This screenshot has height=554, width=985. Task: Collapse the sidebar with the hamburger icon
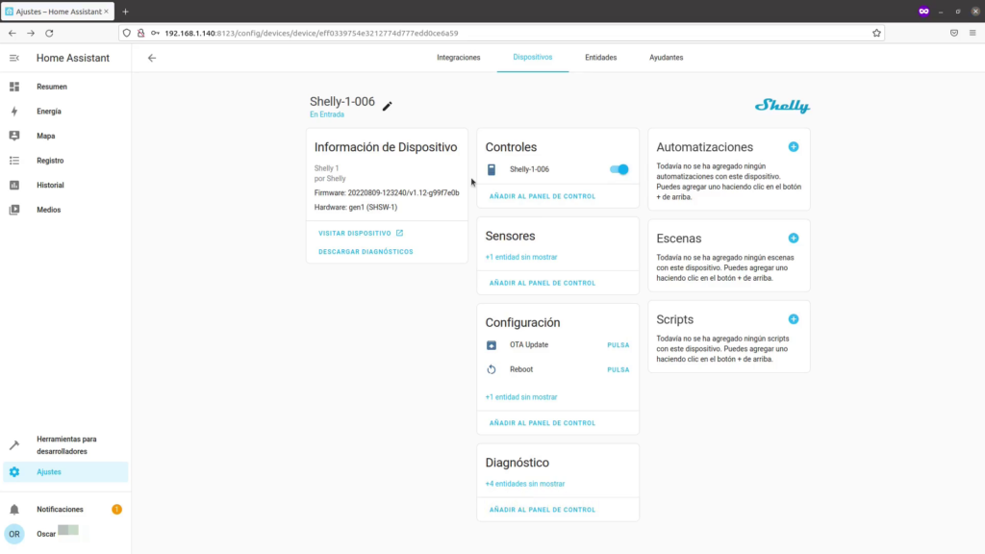pos(15,58)
